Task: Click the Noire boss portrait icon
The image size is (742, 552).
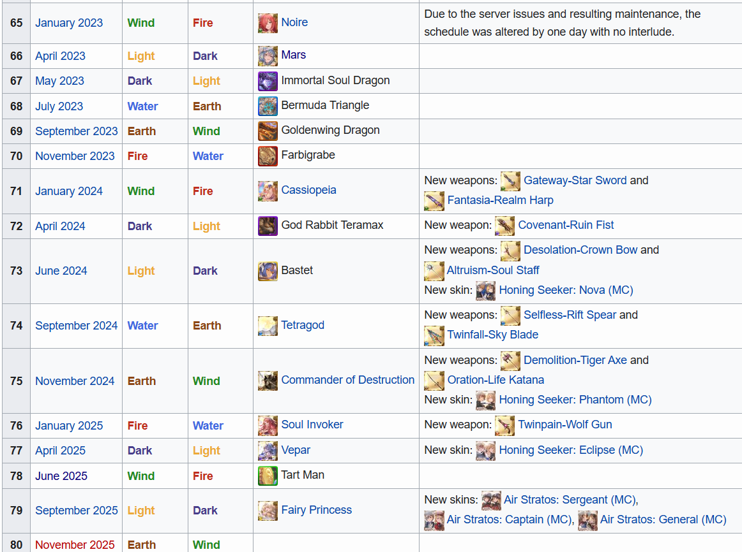Action: tap(268, 23)
